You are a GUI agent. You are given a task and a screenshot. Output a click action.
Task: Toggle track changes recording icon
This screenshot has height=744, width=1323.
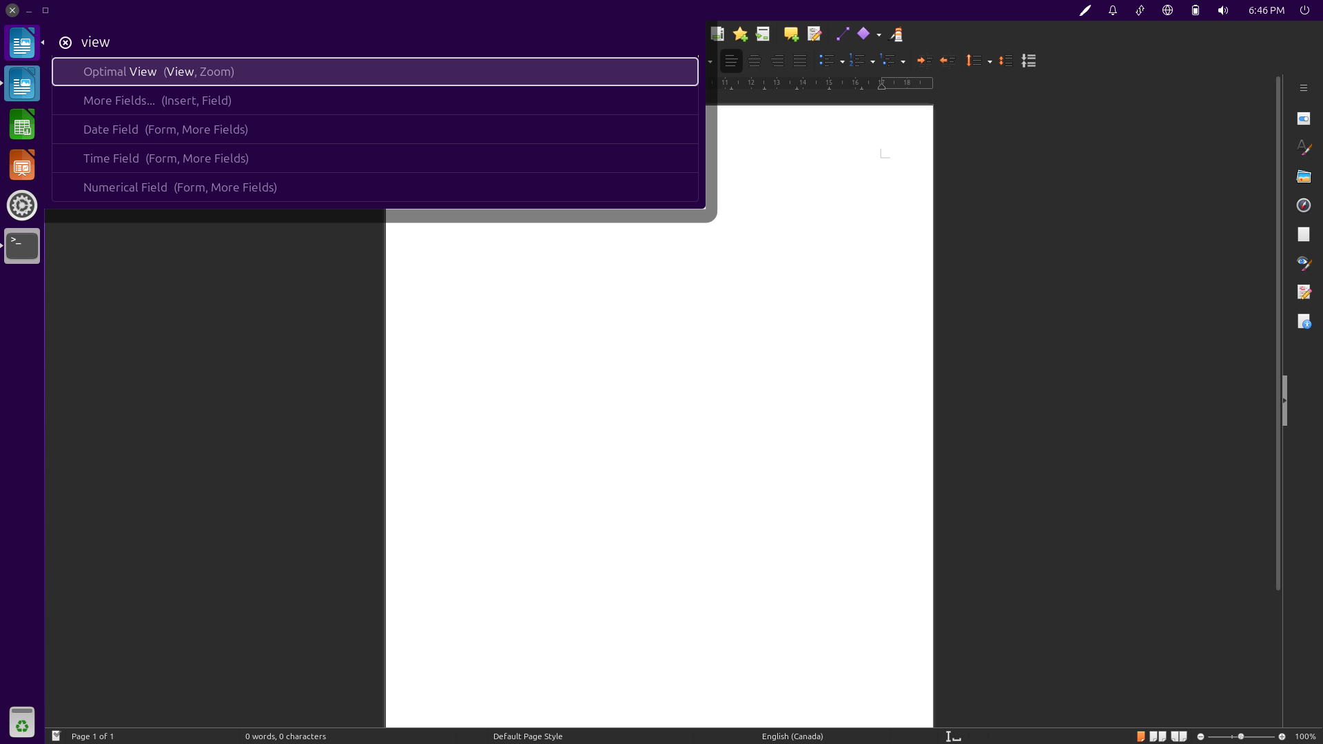[814, 34]
